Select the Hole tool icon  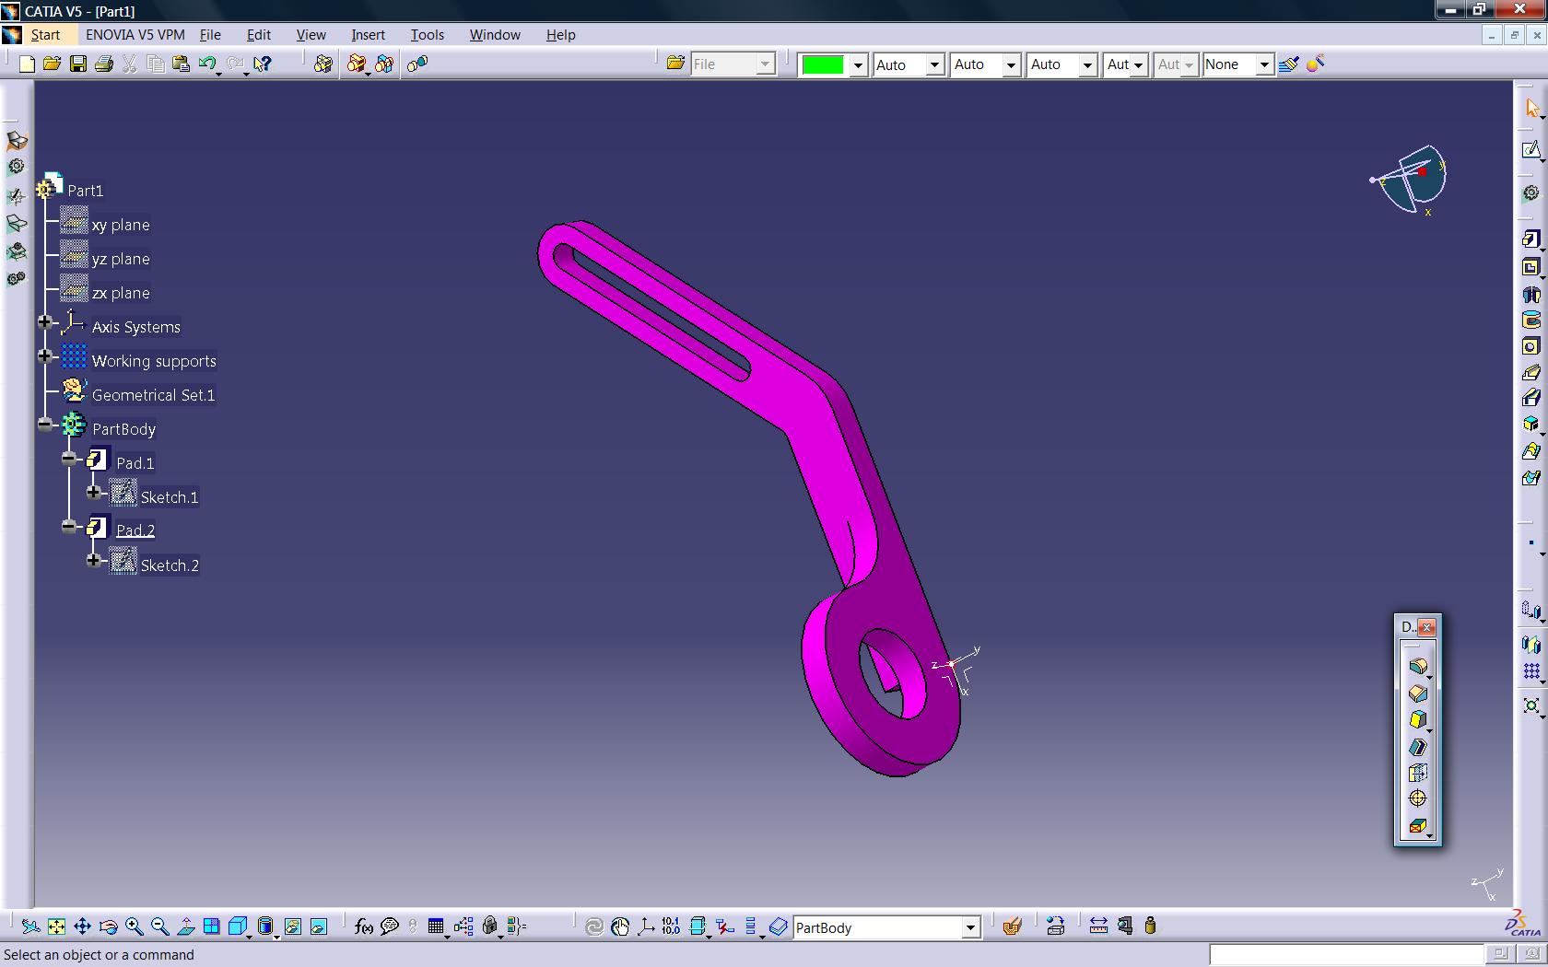[x=1530, y=346]
